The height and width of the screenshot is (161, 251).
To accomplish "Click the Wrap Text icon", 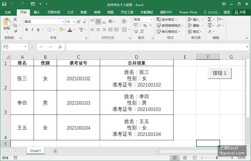I will pyautogui.click(x=124, y=22).
